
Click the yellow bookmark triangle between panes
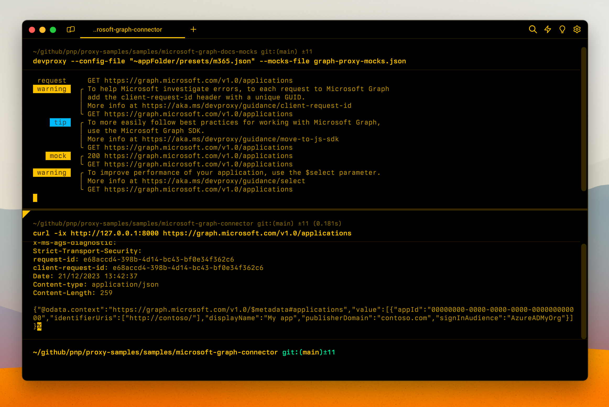(x=26, y=214)
